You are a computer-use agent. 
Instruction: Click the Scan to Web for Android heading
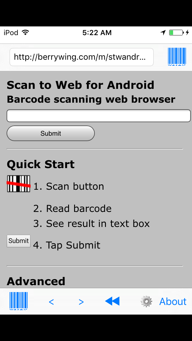click(80, 85)
